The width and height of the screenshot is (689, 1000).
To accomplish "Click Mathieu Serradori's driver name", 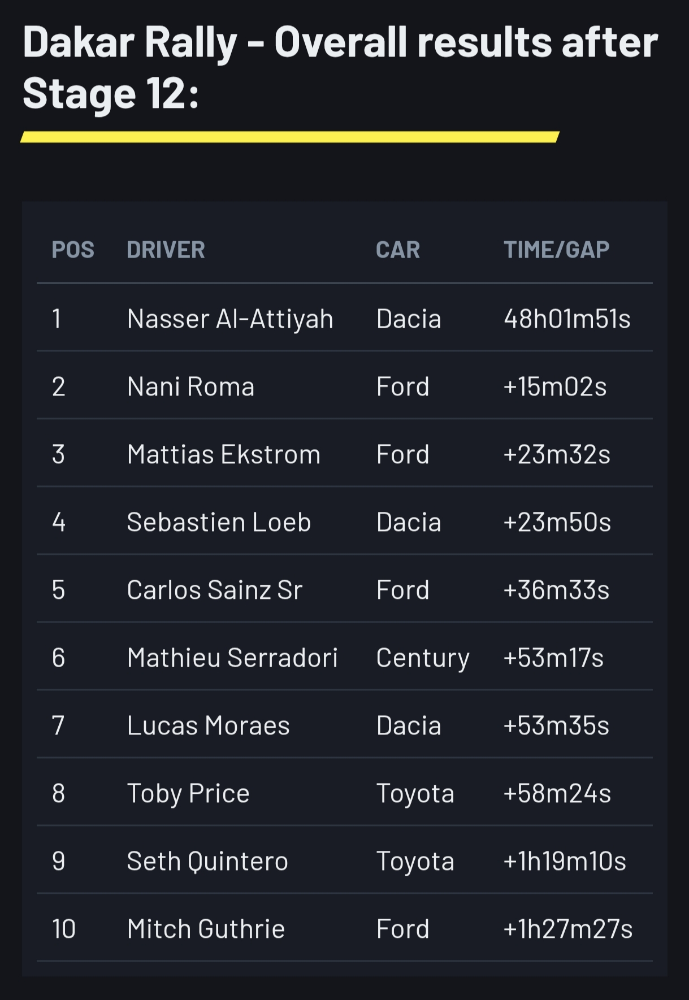I will coord(232,658).
